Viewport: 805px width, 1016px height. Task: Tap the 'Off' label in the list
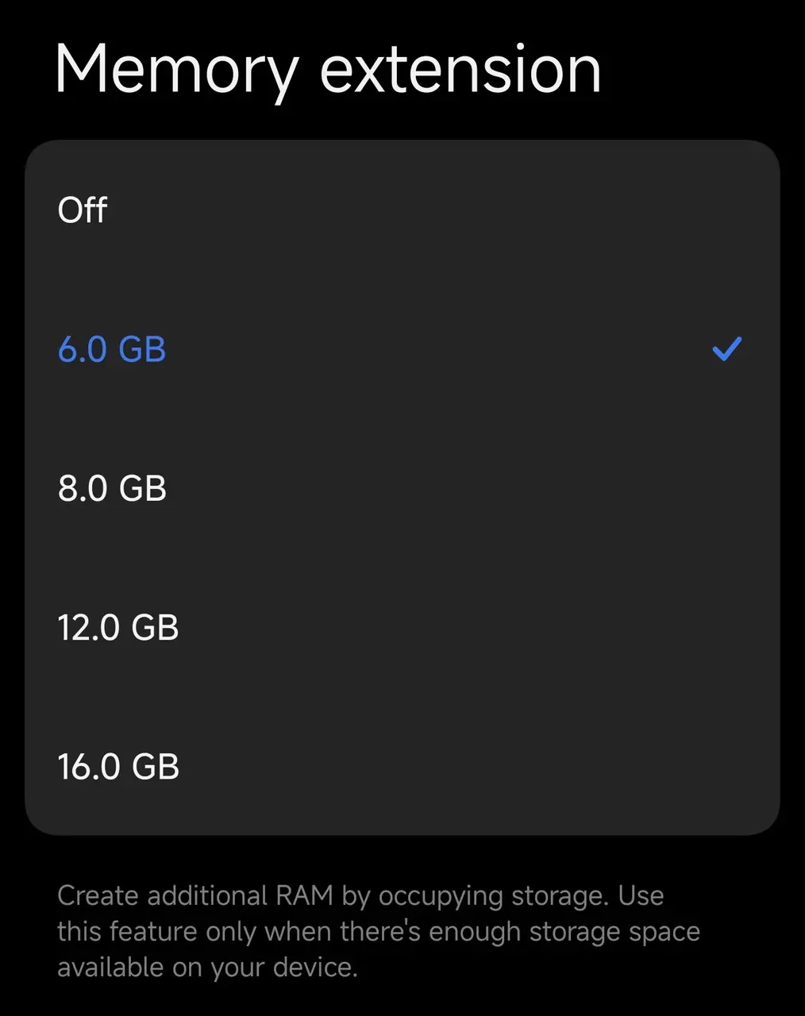pyautogui.click(x=83, y=210)
